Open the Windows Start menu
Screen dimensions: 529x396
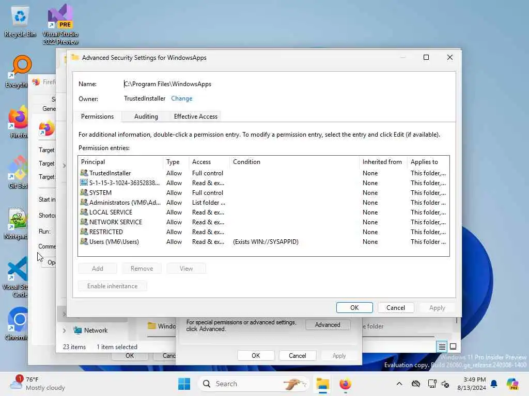pyautogui.click(x=184, y=384)
